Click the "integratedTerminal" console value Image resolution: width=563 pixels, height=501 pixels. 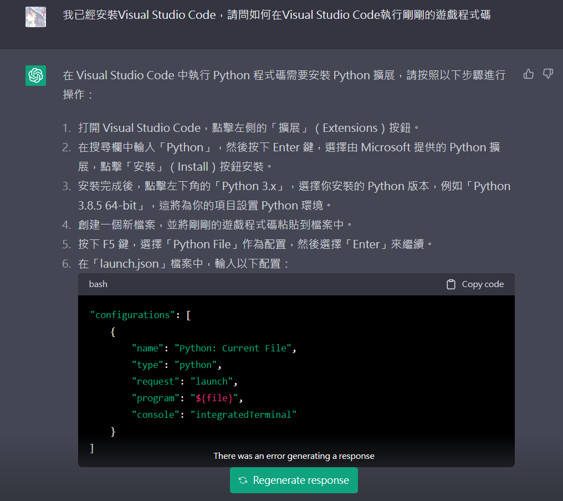click(243, 415)
